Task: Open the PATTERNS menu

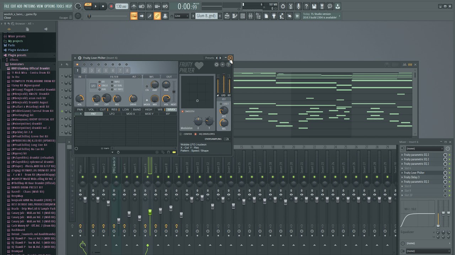Action: coord(30,6)
